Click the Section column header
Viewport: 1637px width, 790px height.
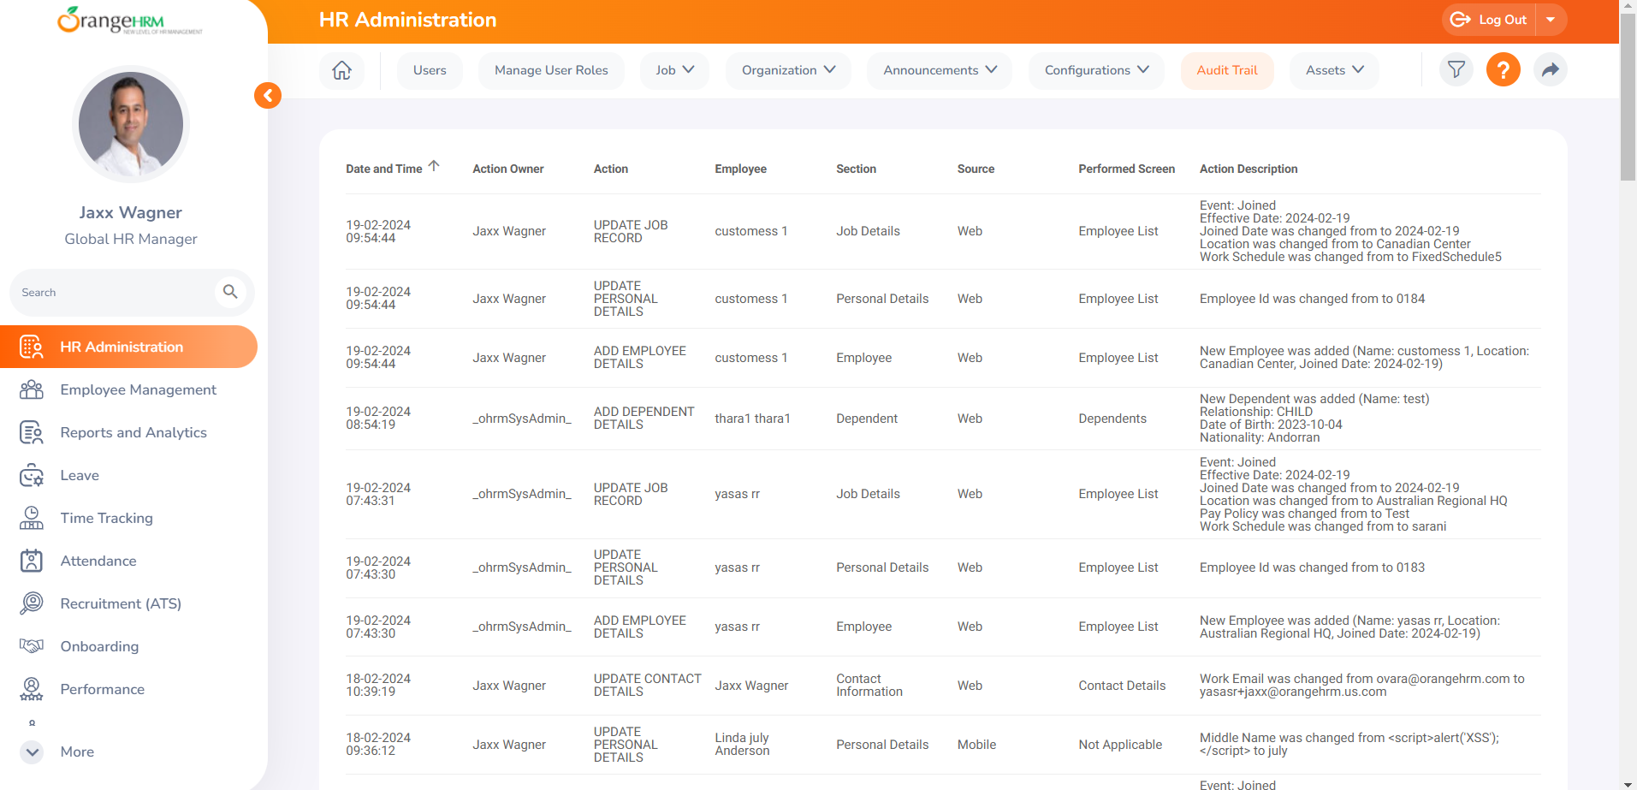point(856,169)
